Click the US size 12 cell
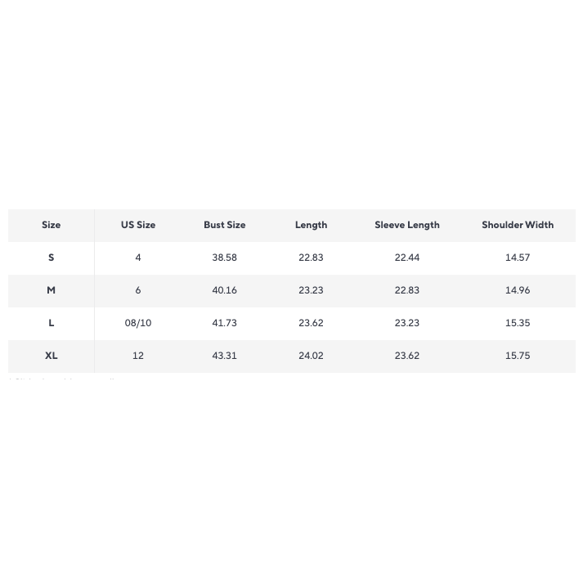583x583 pixels. (x=138, y=356)
